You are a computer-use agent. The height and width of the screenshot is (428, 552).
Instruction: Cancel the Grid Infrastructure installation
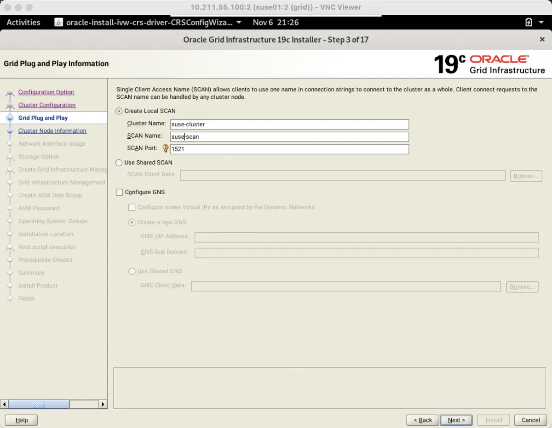(530, 420)
